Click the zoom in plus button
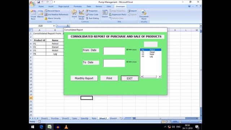This screenshot has height=130, width=231. tap(200, 122)
